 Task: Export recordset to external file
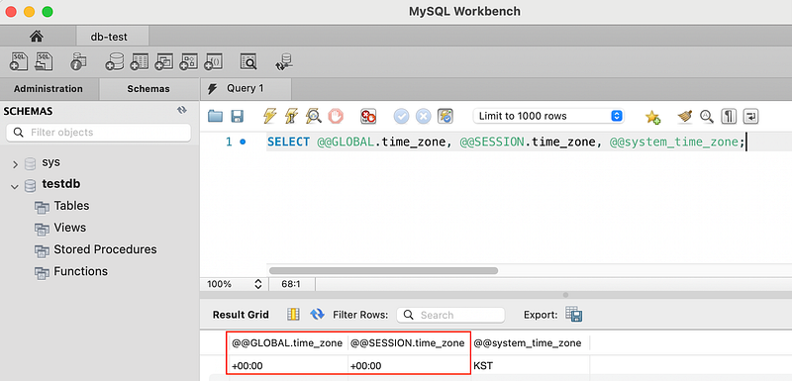pos(574,315)
